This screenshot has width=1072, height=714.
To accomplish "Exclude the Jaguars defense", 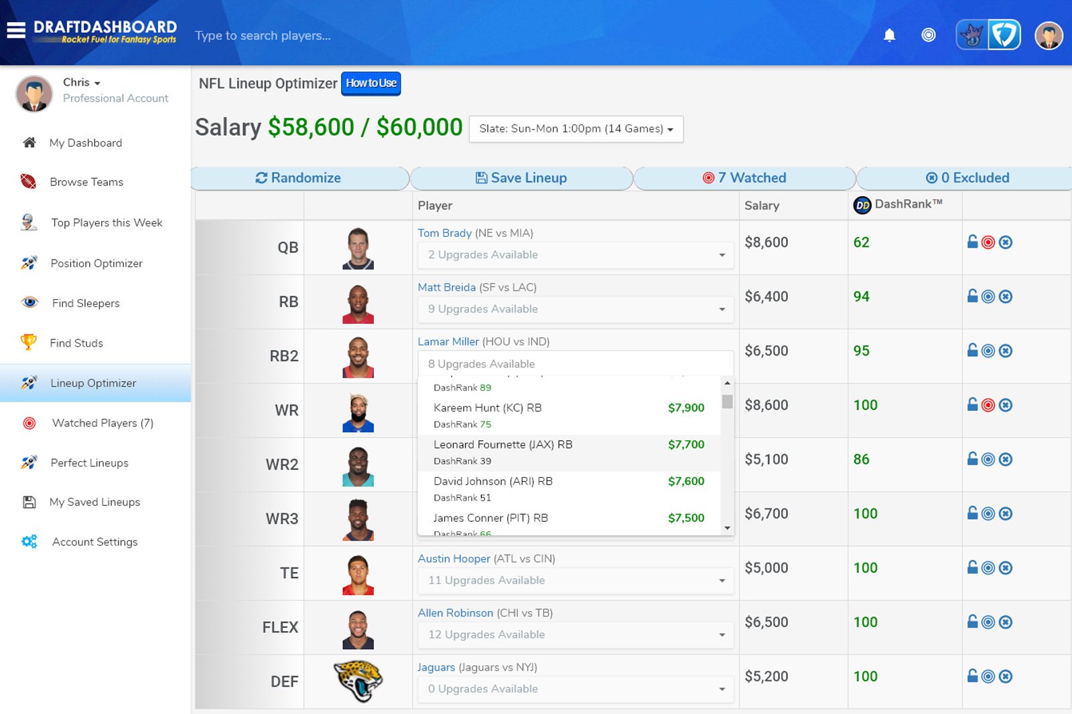I will tap(1005, 676).
